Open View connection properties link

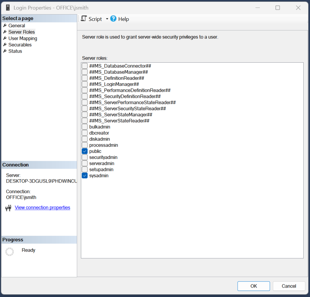click(x=42, y=208)
